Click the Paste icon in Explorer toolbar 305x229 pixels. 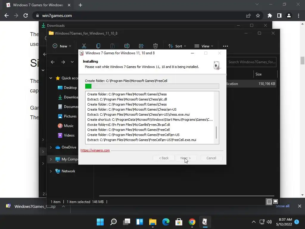(x=112, y=46)
